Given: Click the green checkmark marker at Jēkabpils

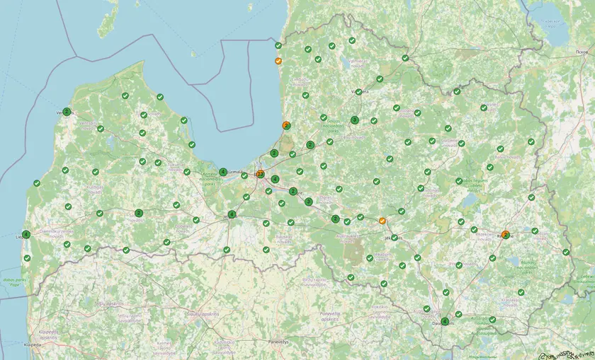Looking at the screenshot, I should tap(395, 238).
